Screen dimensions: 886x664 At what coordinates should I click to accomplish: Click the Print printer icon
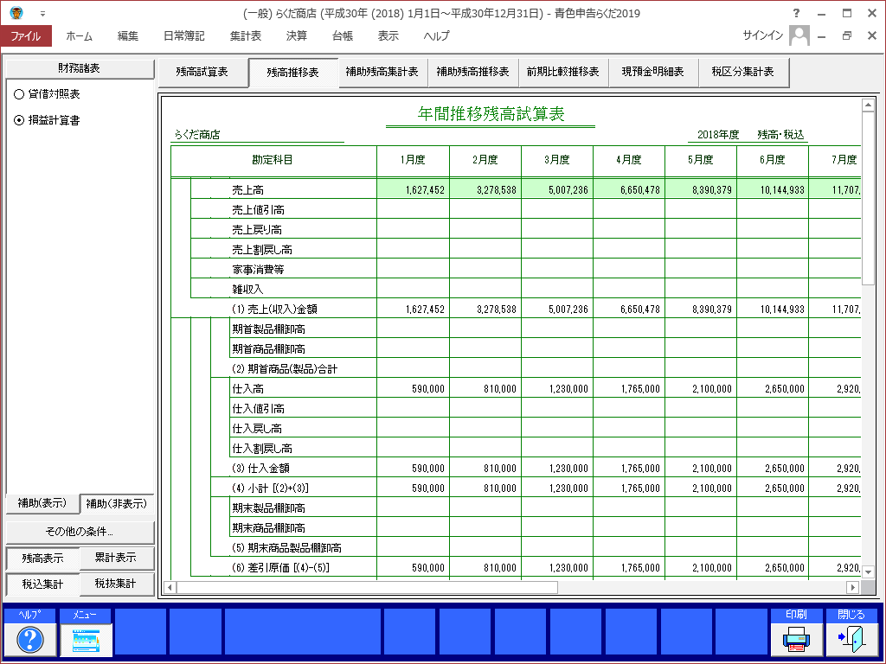796,639
